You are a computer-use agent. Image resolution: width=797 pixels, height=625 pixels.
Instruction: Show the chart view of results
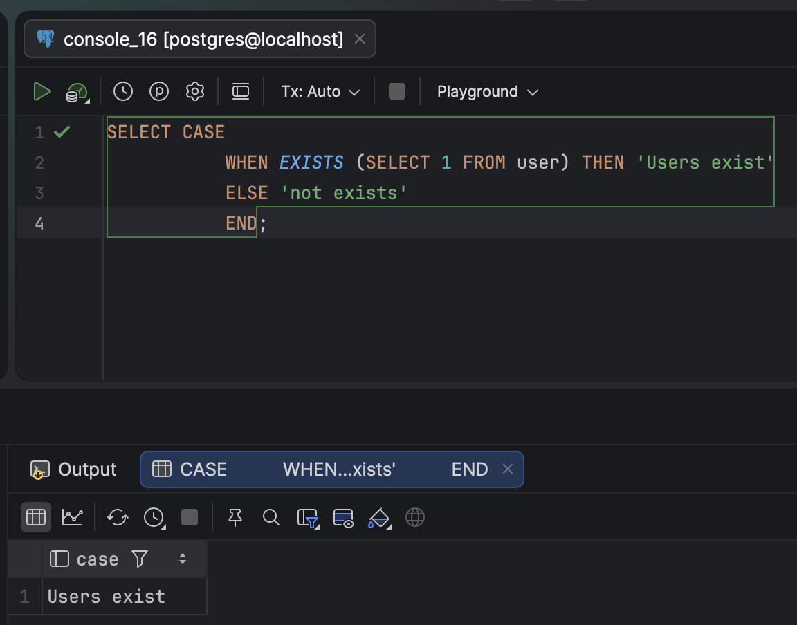tap(72, 517)
